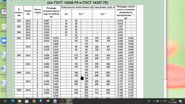Click the 'Число ходов' column header
This screenshot has height=104, width=185.
(37, 12)
